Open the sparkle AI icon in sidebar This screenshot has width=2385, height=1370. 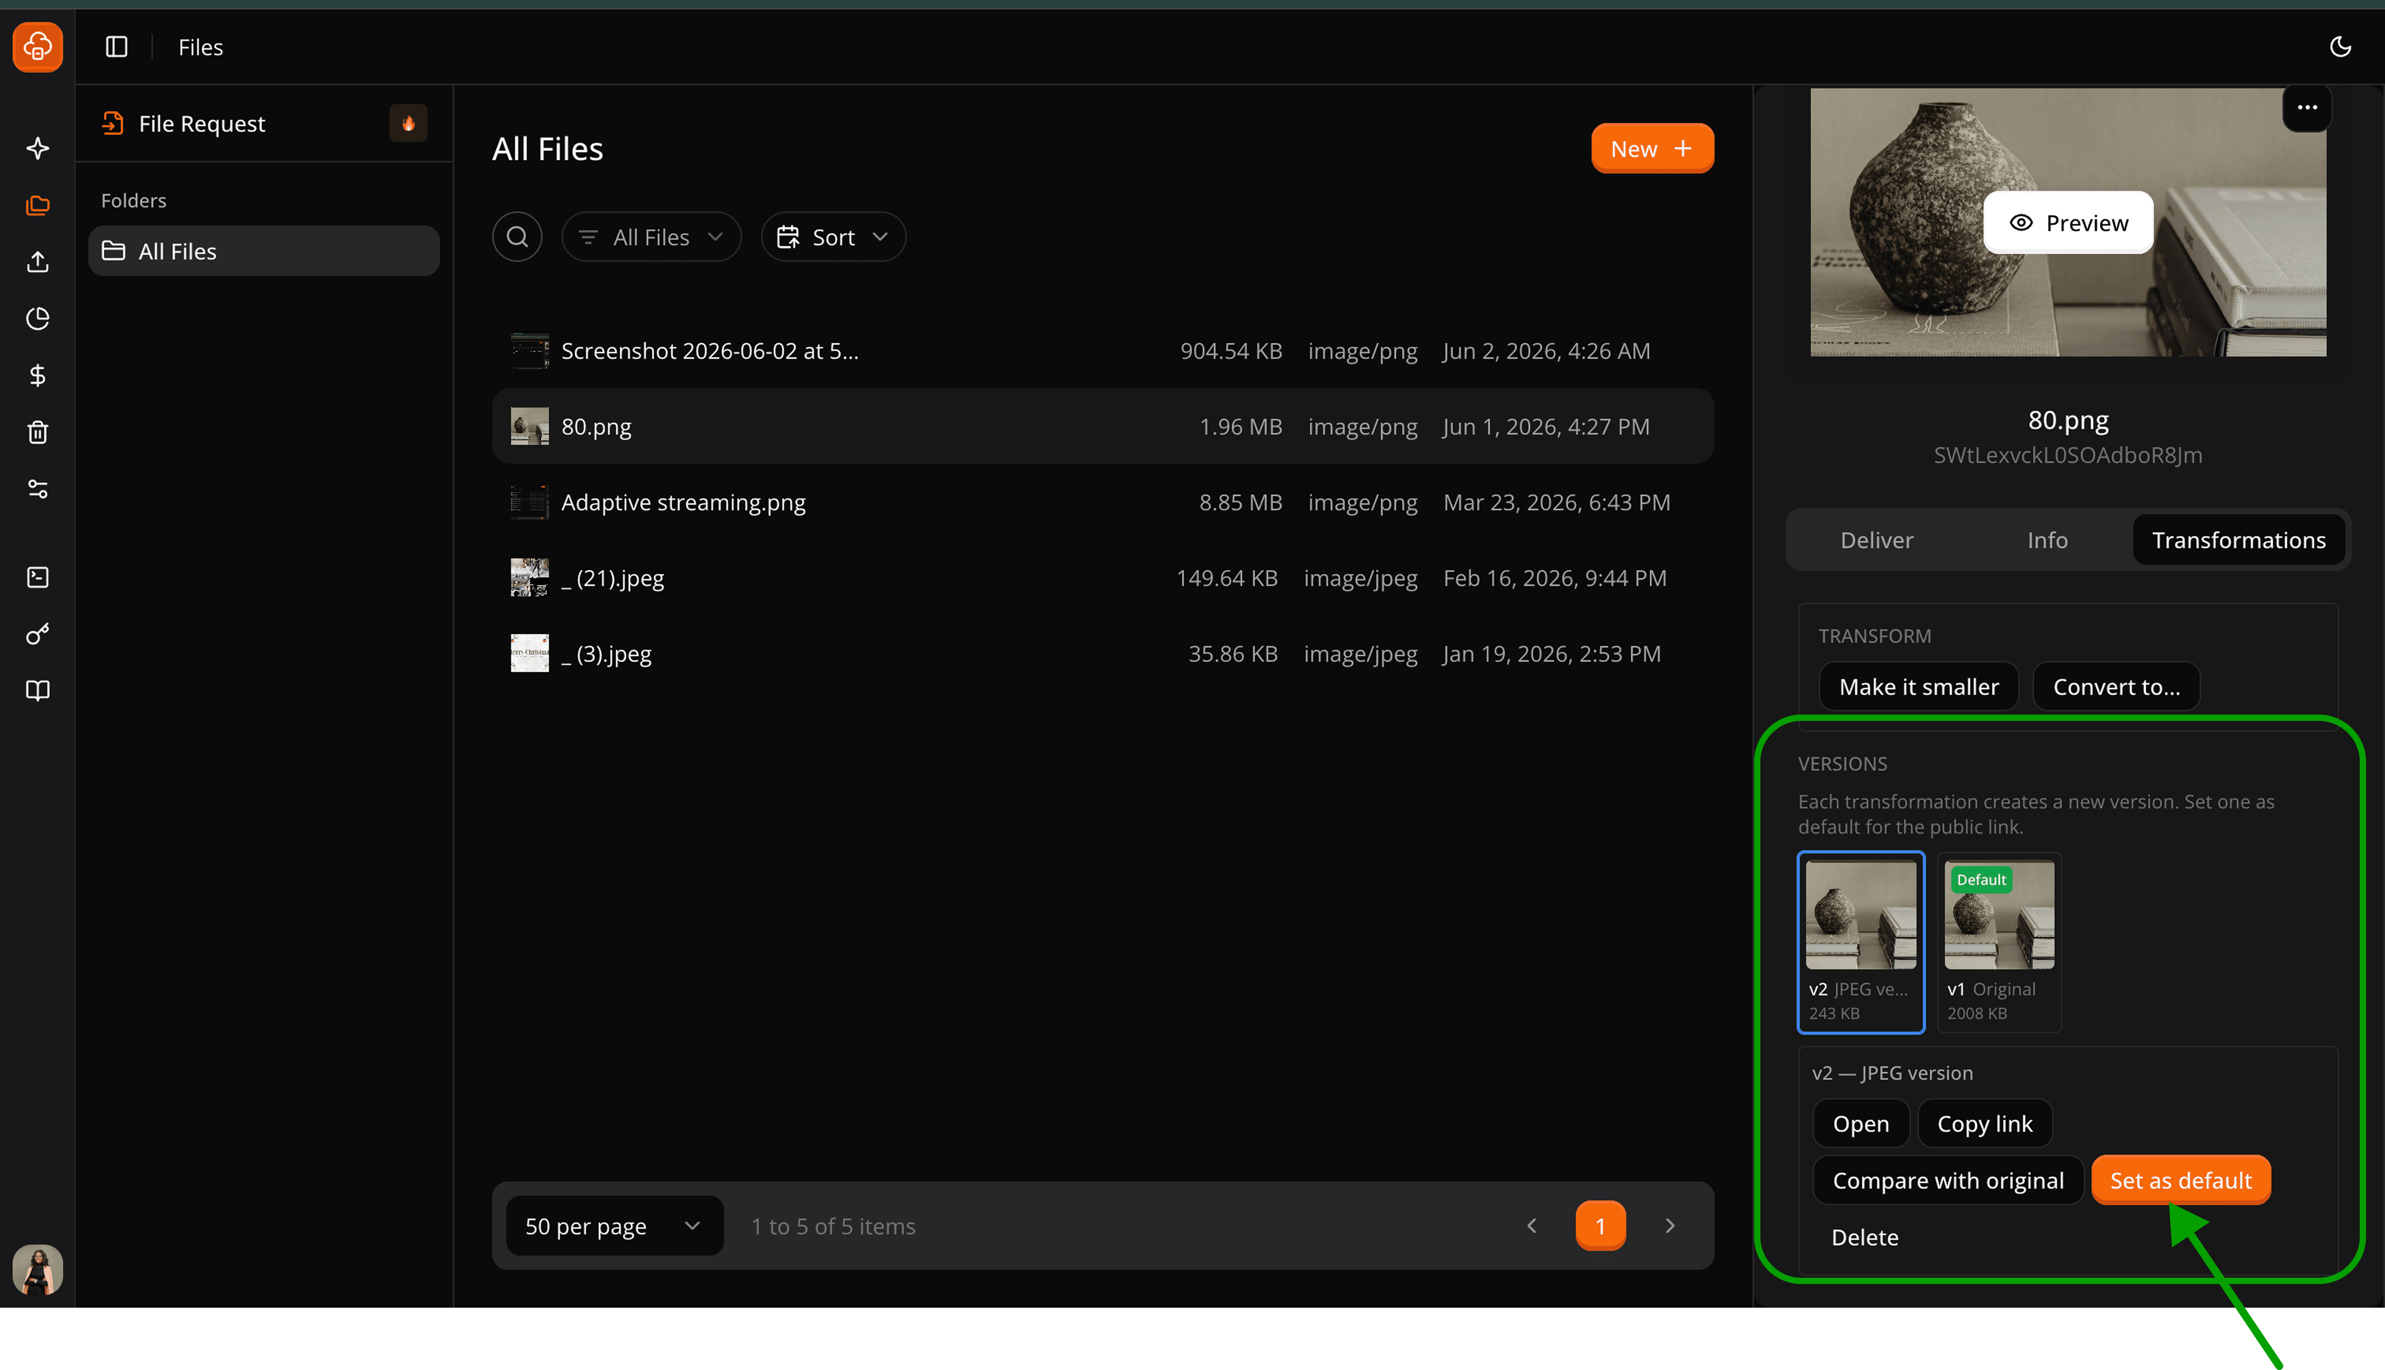click(x=37, y=148)
